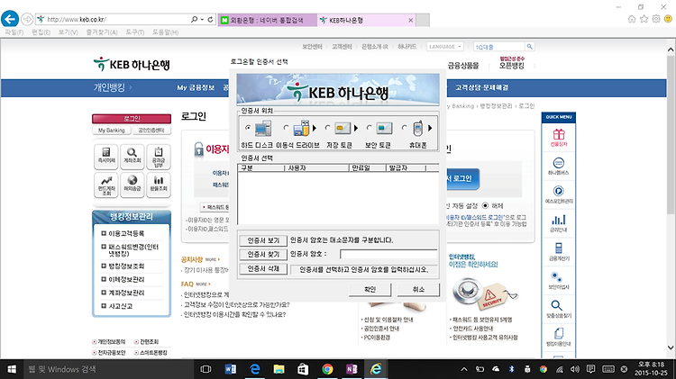Select the 저장 토큰 radio button

click(x=328, y=128)
